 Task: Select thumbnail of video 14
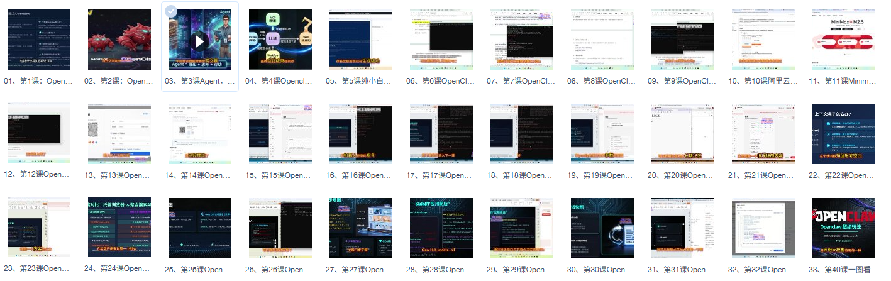[x=200, y=134]
